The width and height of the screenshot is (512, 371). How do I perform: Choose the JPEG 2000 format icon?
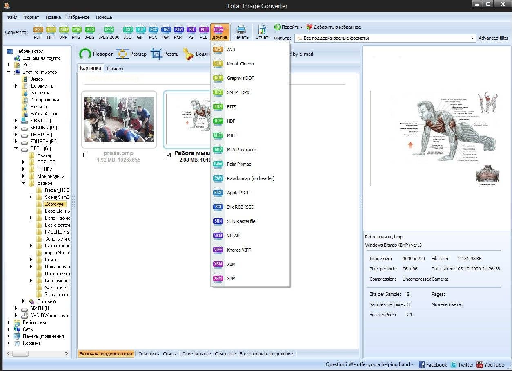(109, 32)
